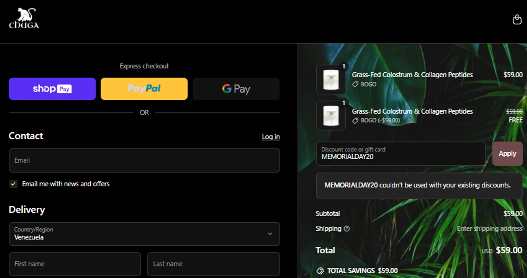527x278 pixels.
Task: Open the shopping bag cart icon
Action: pos(517,19)
